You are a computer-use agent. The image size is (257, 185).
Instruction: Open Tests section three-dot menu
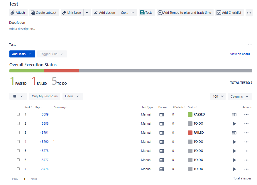coord(250,45)
